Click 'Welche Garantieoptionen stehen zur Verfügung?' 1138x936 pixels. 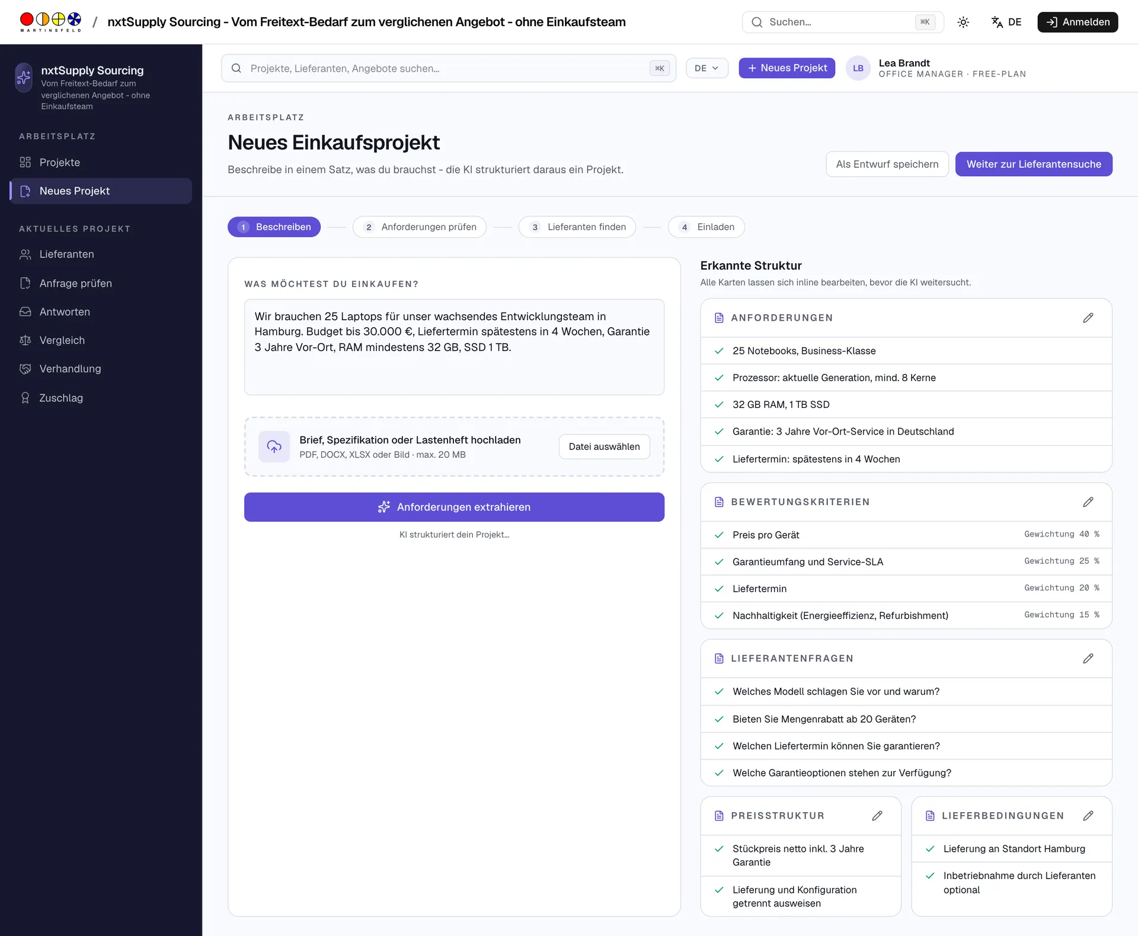click(842, 773)
